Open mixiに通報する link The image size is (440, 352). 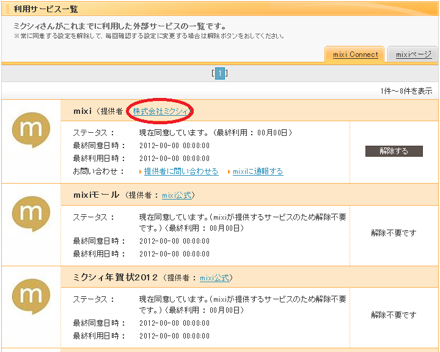258,171
